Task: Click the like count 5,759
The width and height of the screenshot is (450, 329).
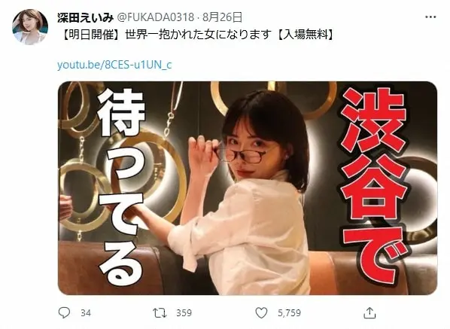Action: click(289, 313)
